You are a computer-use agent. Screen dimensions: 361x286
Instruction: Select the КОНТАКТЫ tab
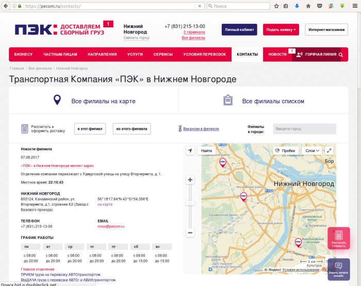point(247,55)
